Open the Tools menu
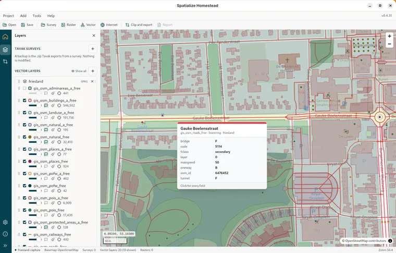This screenshot has height=253, width=396. coord(36,16)
